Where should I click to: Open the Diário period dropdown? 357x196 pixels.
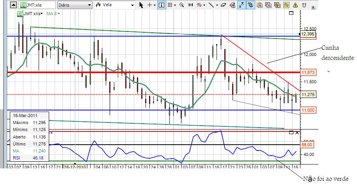(x=75, y=5)
